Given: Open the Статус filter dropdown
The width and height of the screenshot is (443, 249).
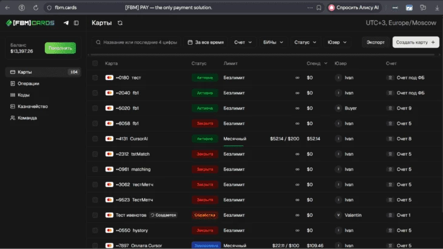Looking at the screenshot, I should click(305, 42).
